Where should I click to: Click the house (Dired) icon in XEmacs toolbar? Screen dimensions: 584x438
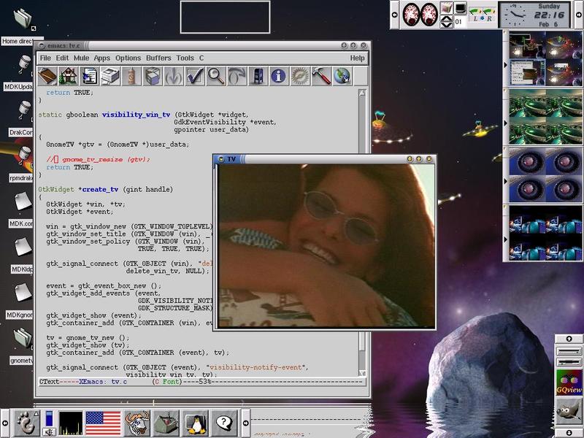(68, 76)
